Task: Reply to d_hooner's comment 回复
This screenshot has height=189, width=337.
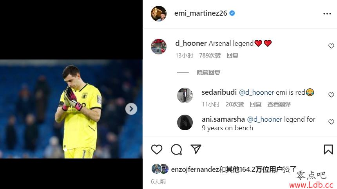Action: pyautogui.click(x=232, y=55)
